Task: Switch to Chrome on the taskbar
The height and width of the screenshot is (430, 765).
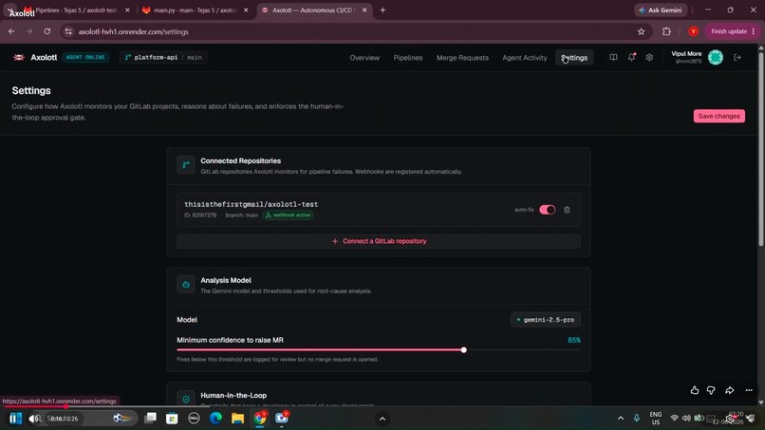Action: (x=260, y=418)
